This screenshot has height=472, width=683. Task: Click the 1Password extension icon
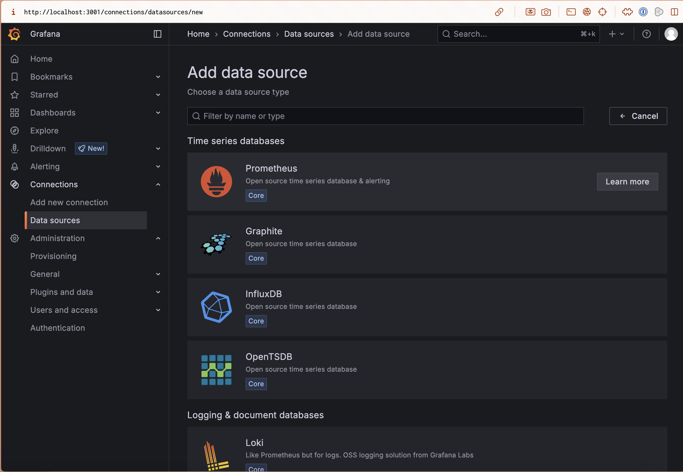pyautogui.click(x=643, y=12)
